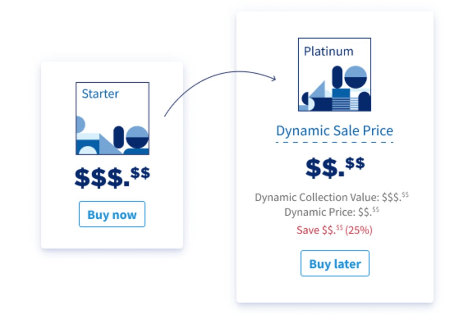This screenshot has width=473, height=315.
Task: Click the Buy now button
Action: 112,214
